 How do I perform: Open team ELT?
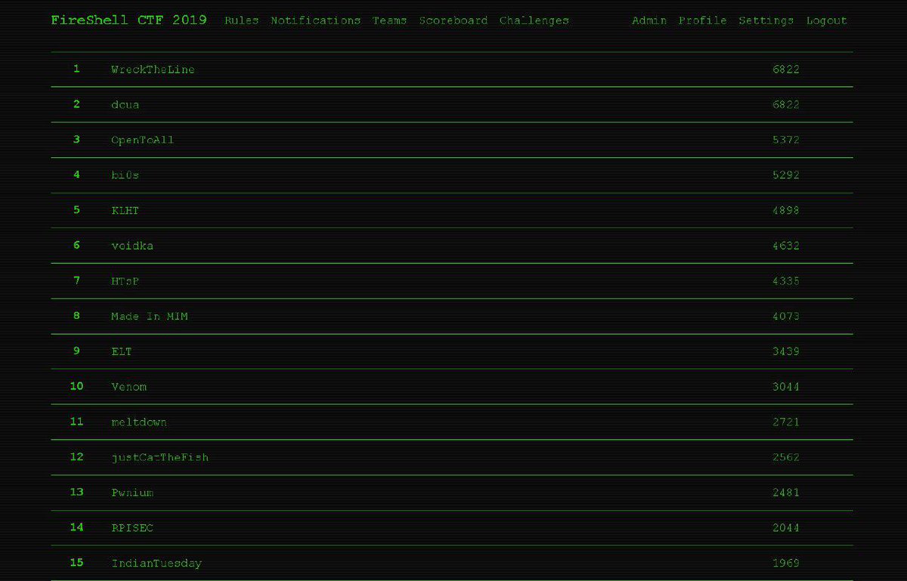click(x=122, y=351)
